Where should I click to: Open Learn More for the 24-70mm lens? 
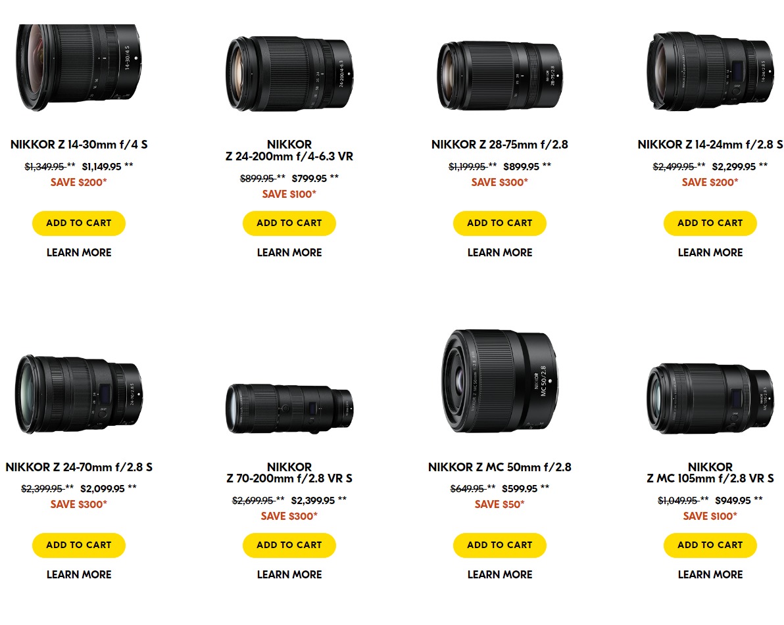pos(79,575)
